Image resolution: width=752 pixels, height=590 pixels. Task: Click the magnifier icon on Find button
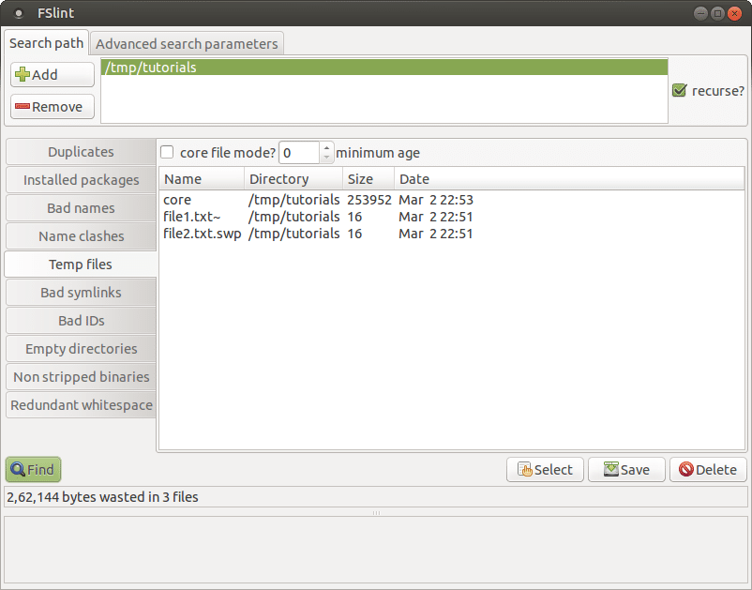[x=18, y=469]
